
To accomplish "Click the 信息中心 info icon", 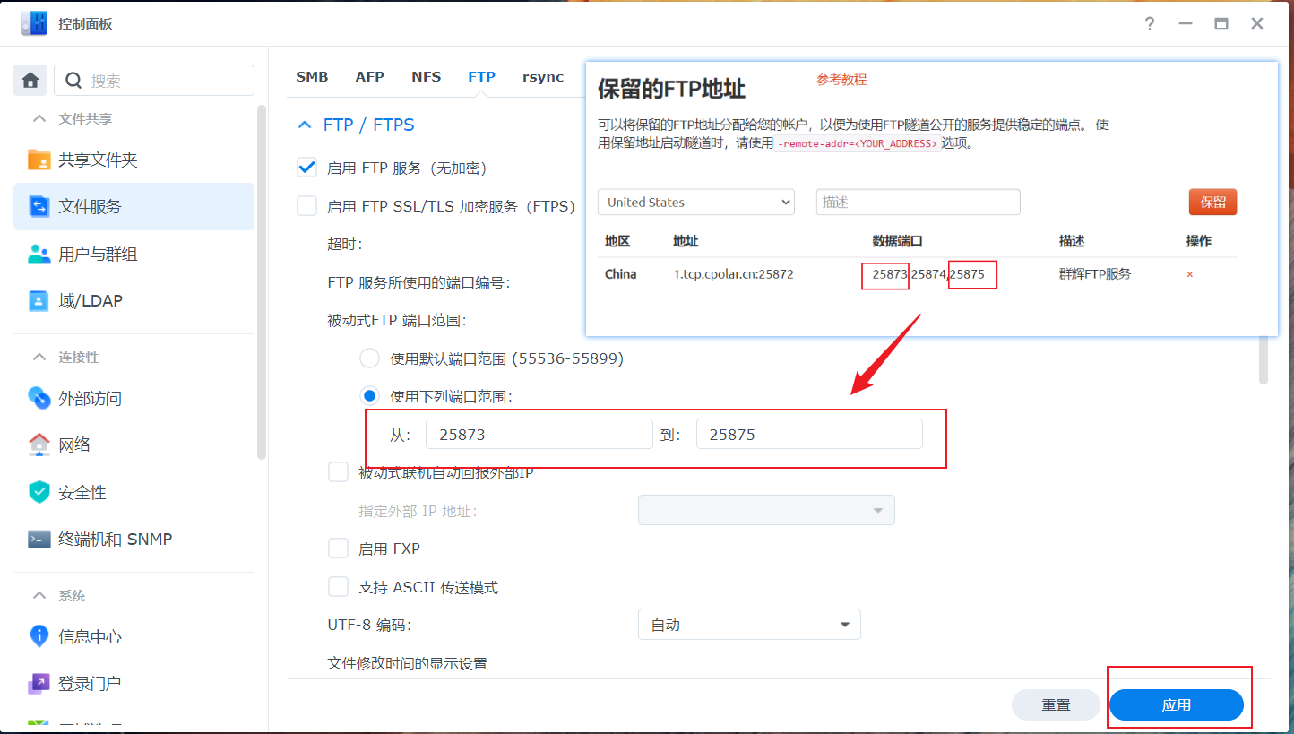I will coord(39,636).
